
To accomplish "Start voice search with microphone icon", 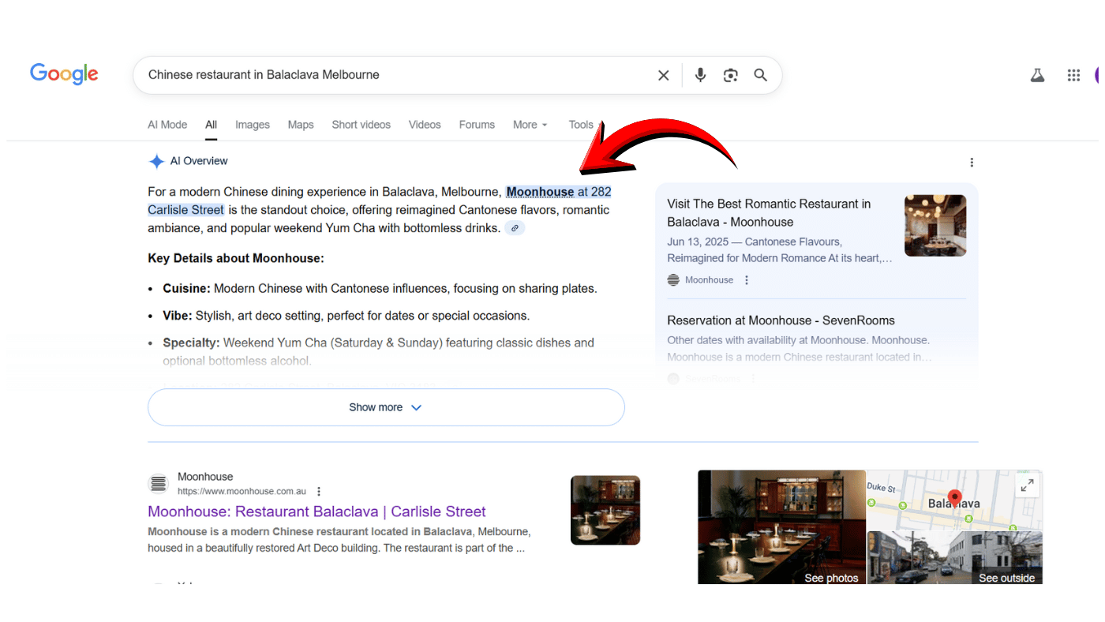I will pos(700,75).
